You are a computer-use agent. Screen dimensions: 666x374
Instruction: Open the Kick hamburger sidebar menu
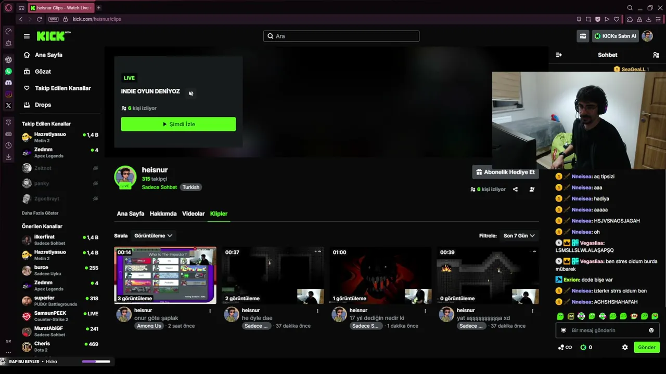tap(27, 36)
